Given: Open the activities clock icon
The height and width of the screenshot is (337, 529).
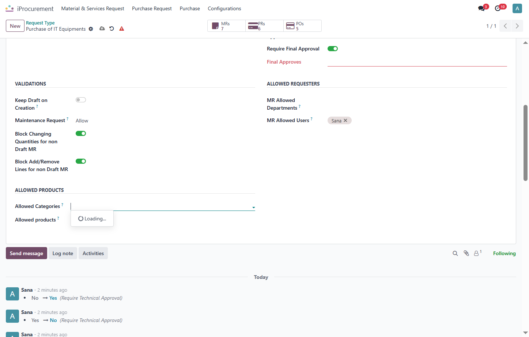Looking at the screenshot, I should pyautogui.click(x=498, y=8).
